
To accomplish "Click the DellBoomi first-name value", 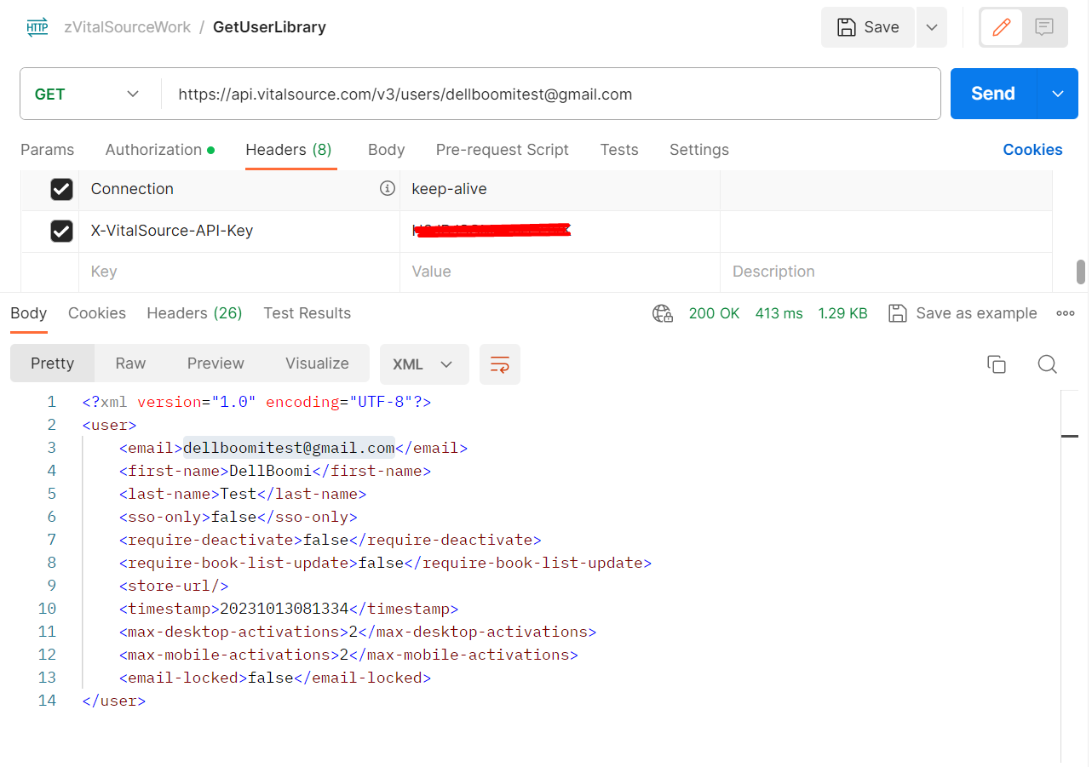I will [270, 471].
